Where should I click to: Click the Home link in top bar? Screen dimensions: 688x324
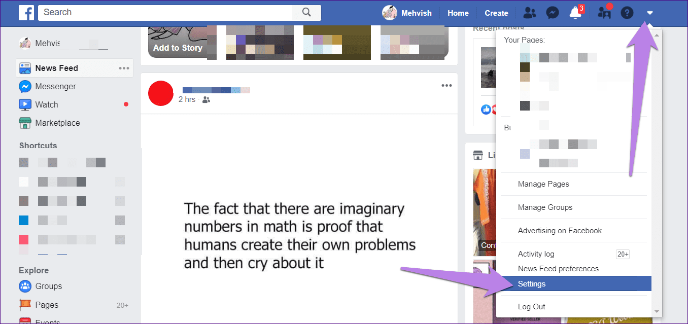[x=458, y=13]
